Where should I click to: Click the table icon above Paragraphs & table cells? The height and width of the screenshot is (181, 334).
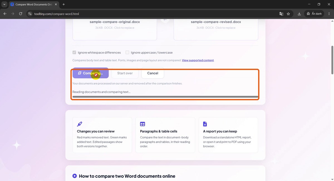(x=143, y=124)
